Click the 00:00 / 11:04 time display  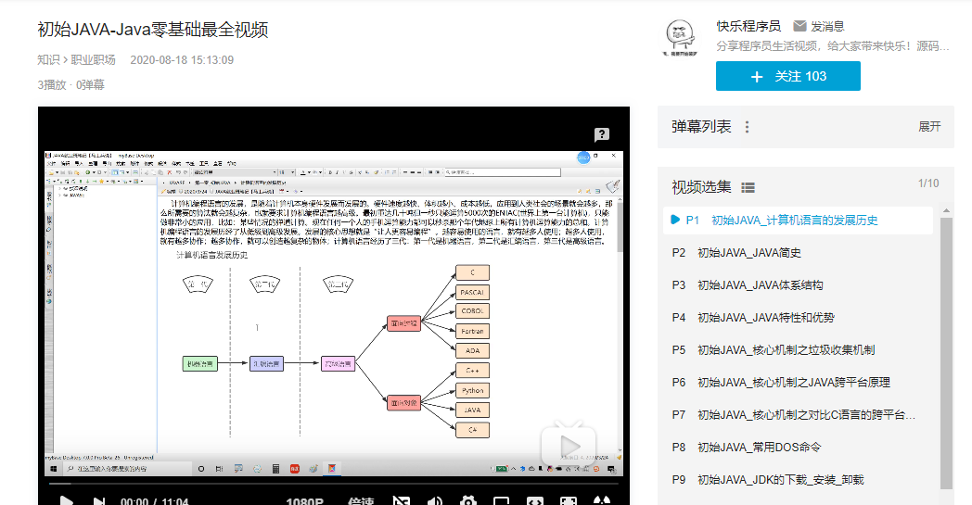[154, 500]
